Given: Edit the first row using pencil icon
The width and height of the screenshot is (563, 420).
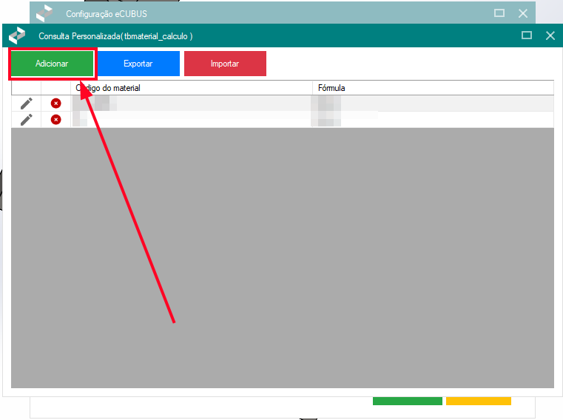Looking at the screenshot, I should (x=27, y=104).
